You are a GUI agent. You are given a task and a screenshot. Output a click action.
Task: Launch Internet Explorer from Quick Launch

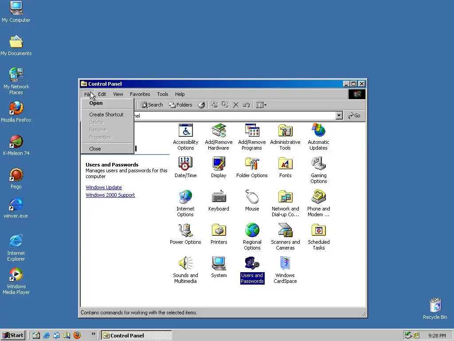tap(46, 335)
